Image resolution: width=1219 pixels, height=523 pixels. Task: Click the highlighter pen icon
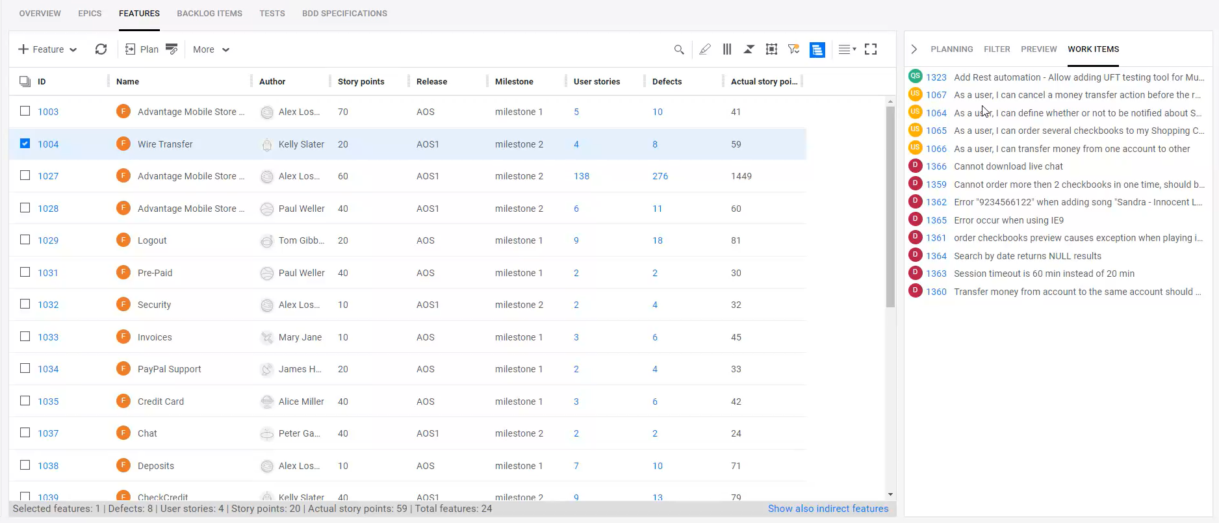point(704,49)
